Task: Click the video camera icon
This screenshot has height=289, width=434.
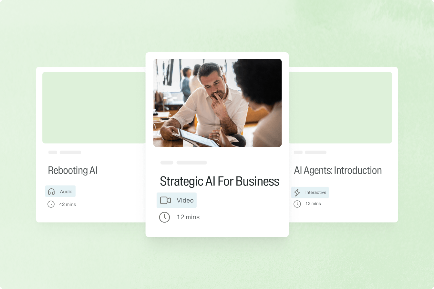Action: point(165,200)
